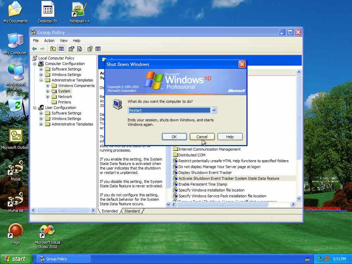Click the policy list vertical scrollbar up arrow
352x264 pixels.
point(299,72)
